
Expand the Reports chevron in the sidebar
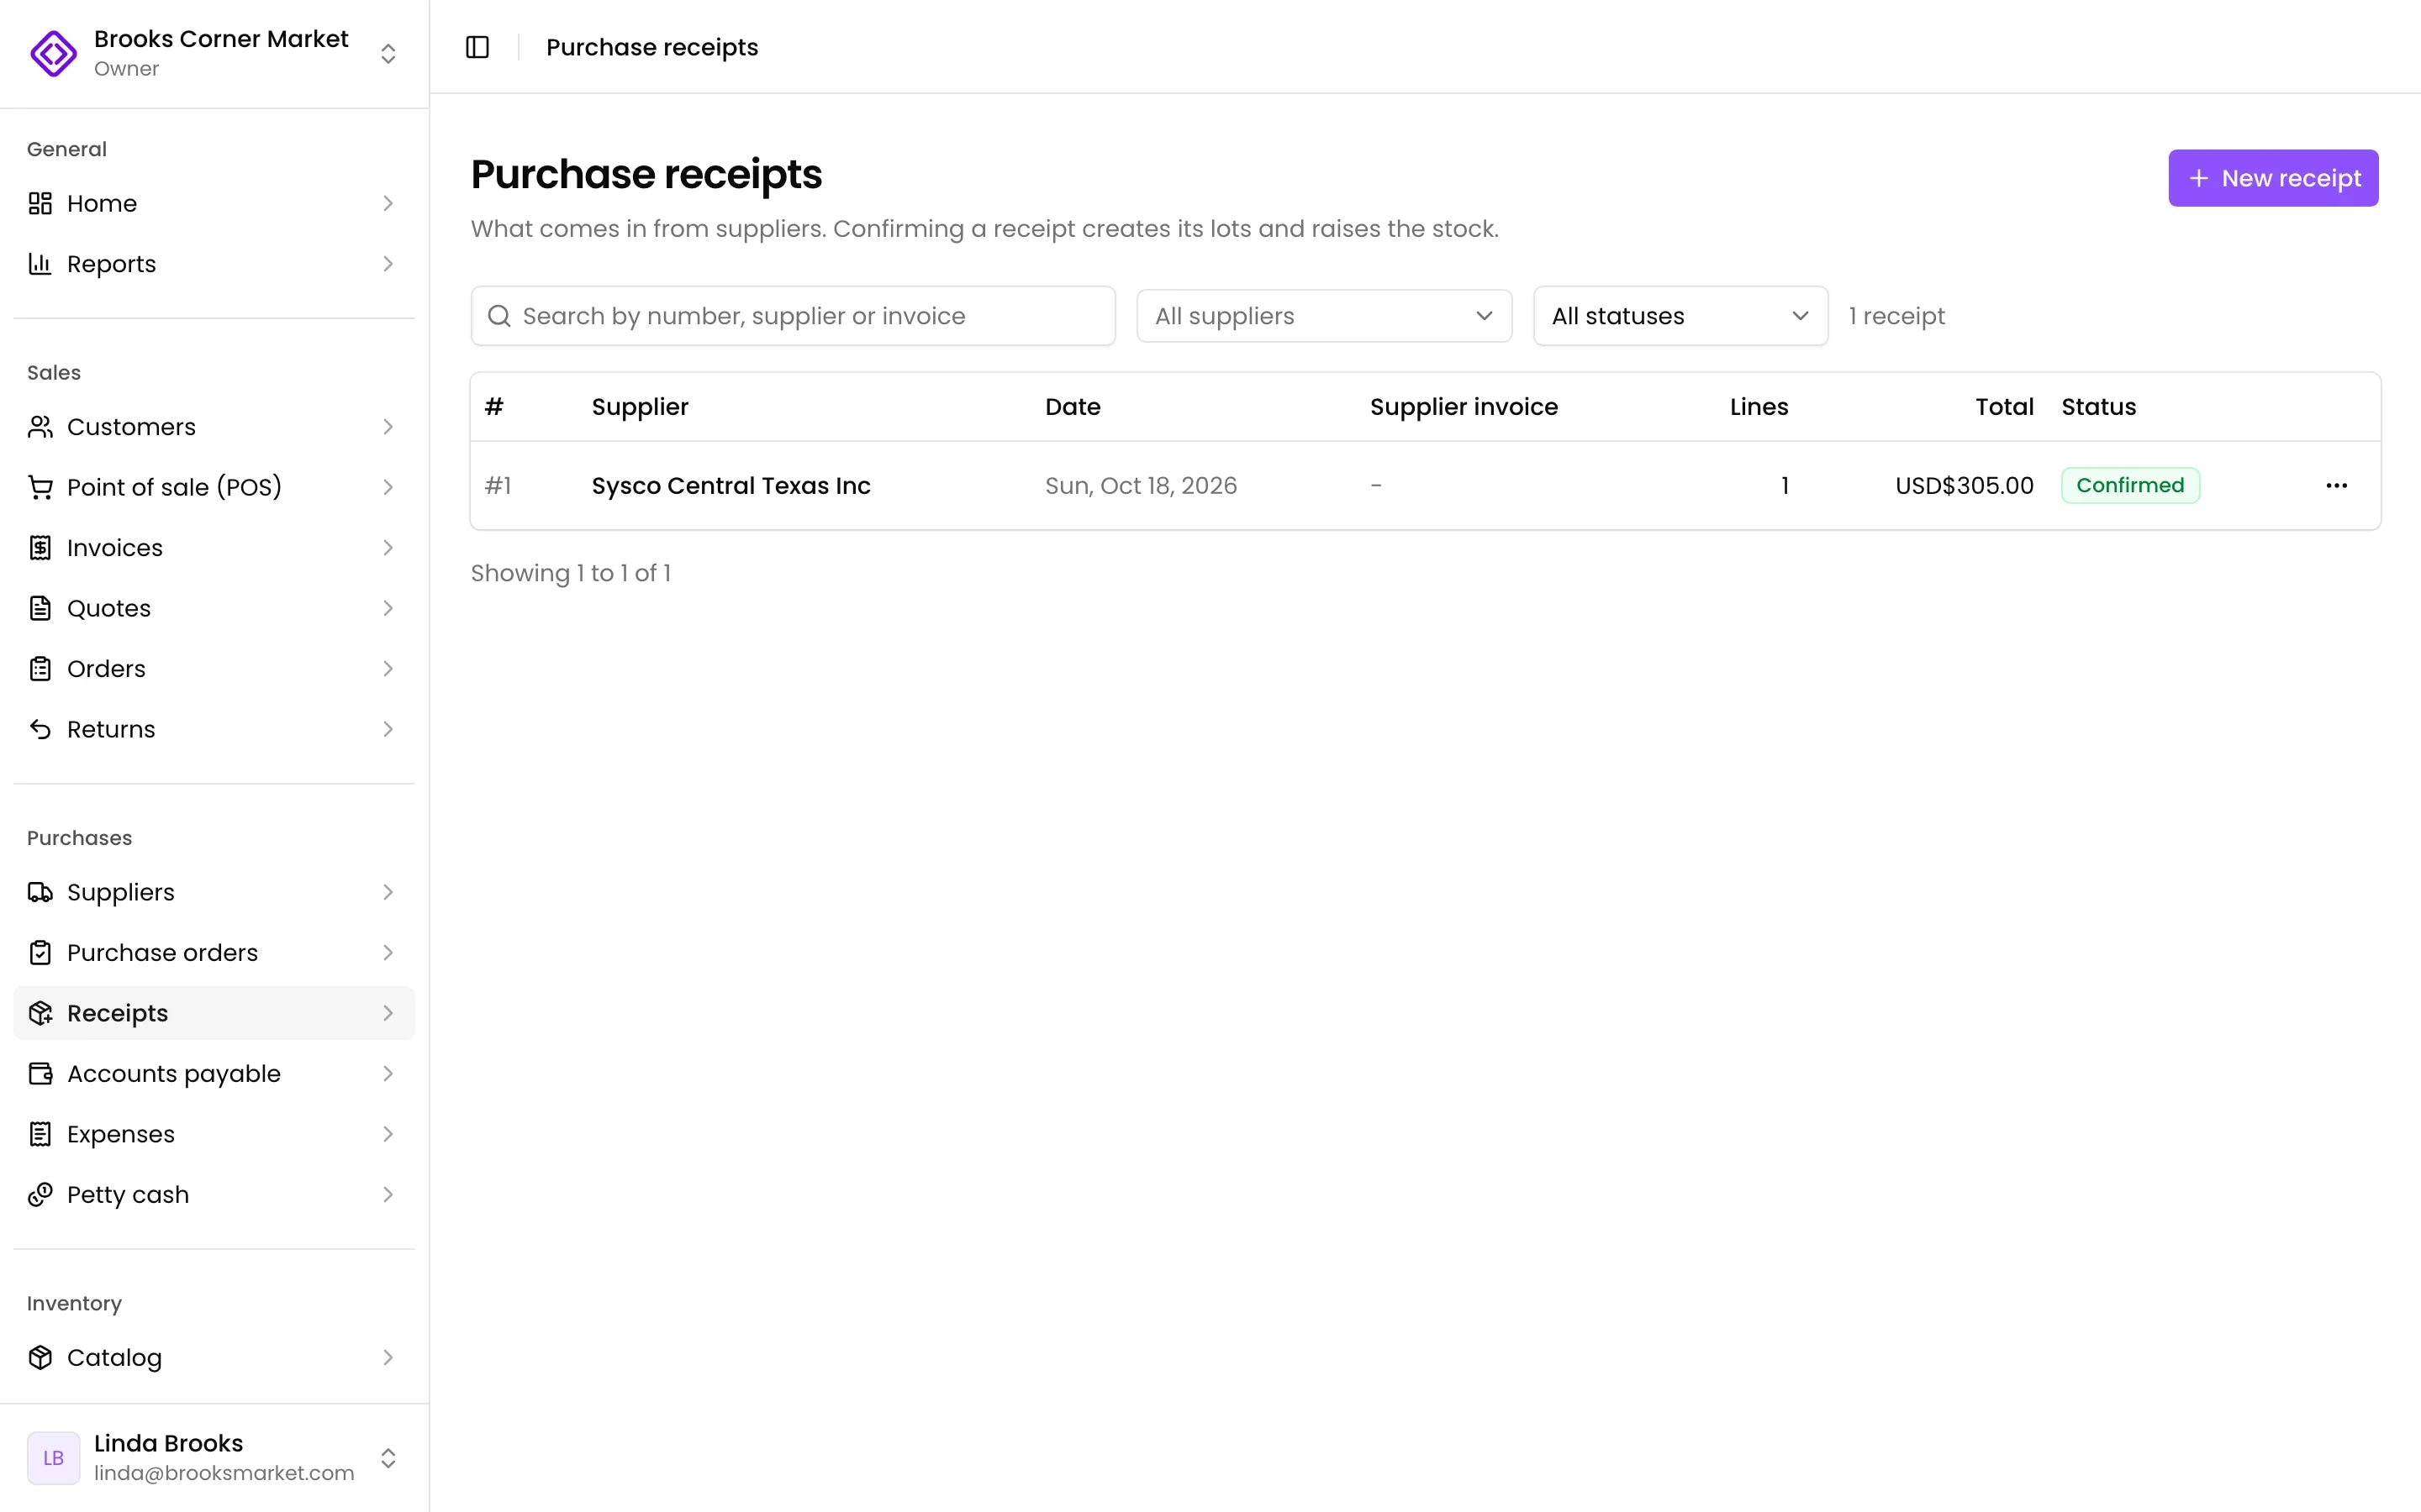(388, 264)
